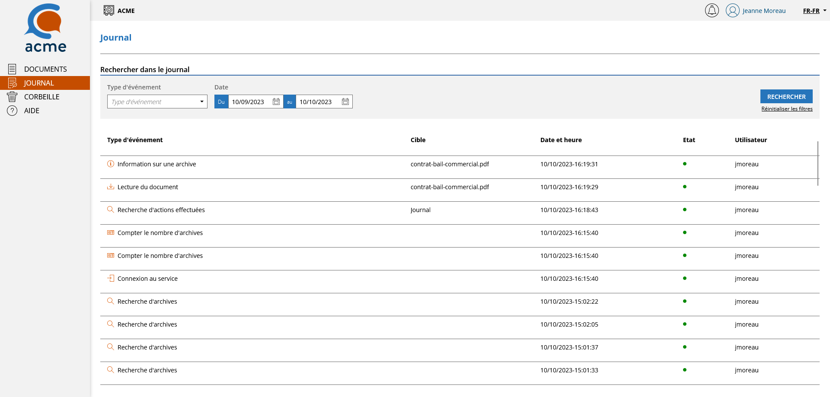Image resolution: width=830 pixels, height=397 pixels.
Task: Click the Aide question mark icon
Action: click(x=12, y=111)
